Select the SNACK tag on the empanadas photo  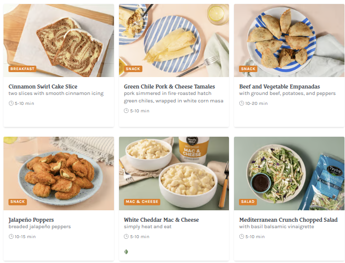click(x=248, y=69)
